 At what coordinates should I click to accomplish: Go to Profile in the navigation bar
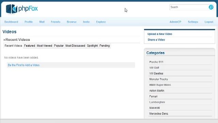pos(29,22)
